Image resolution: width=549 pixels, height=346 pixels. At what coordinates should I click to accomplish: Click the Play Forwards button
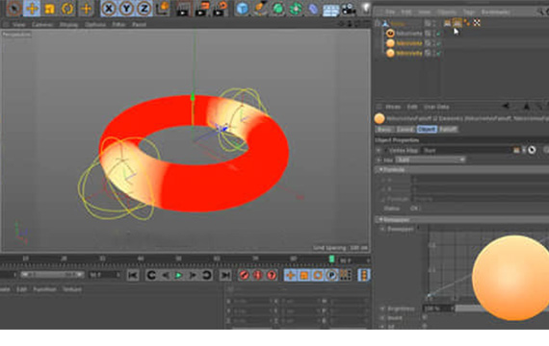point(178,275)
